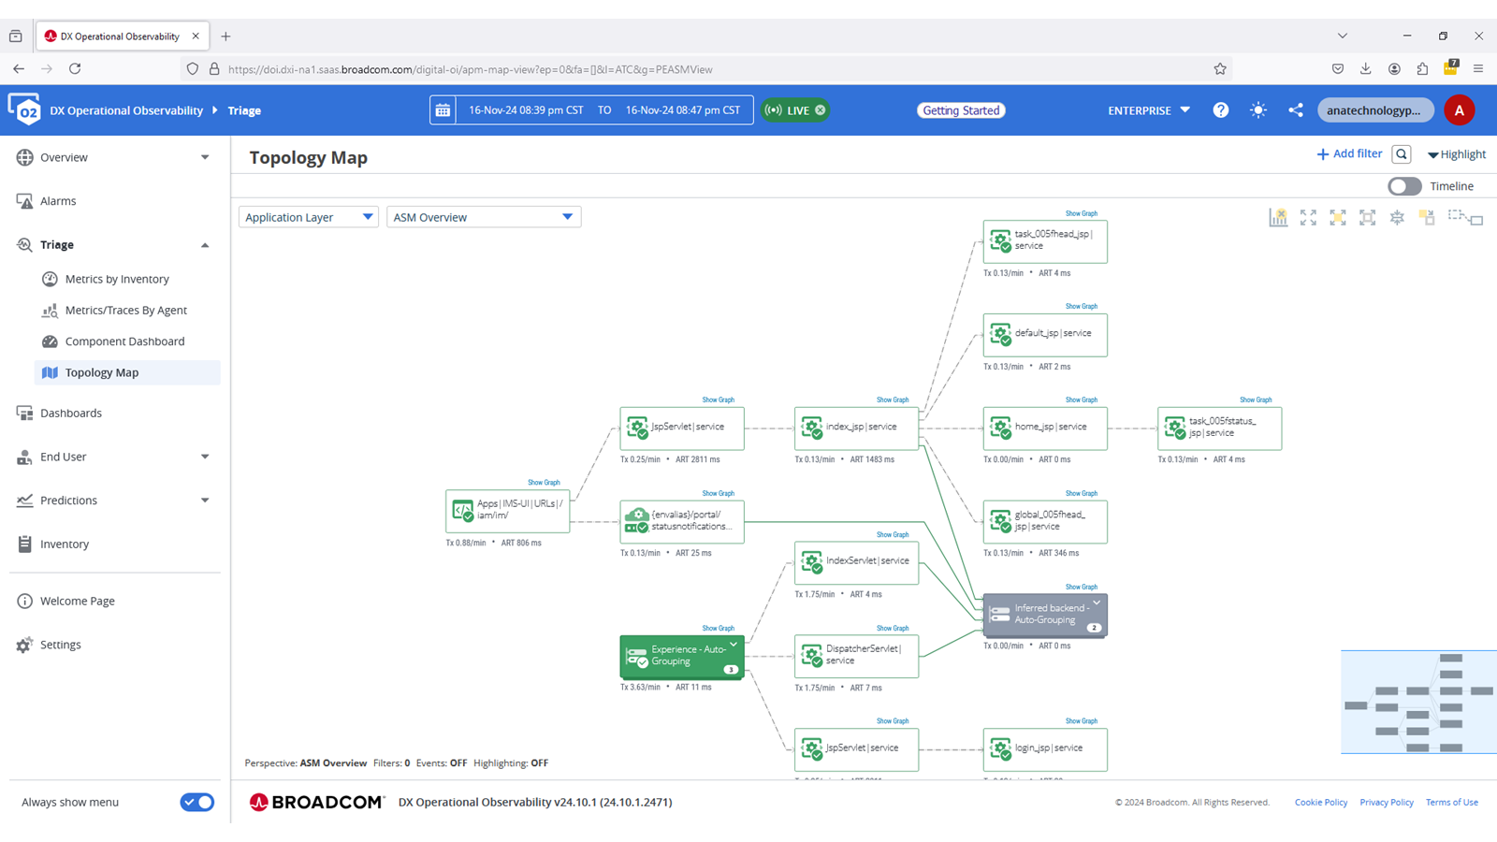1497x842 pixels.
Task: Open the Application Layer dropdown
Action: point(308,217)
